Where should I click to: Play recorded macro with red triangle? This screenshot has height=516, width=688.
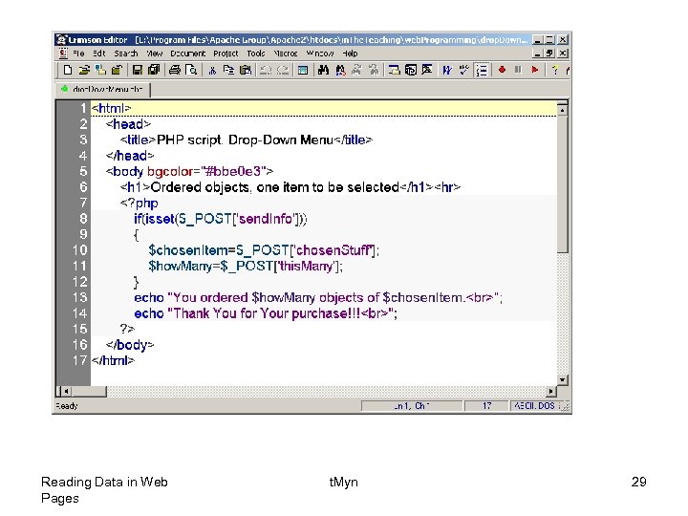click(x=535, y=70)
